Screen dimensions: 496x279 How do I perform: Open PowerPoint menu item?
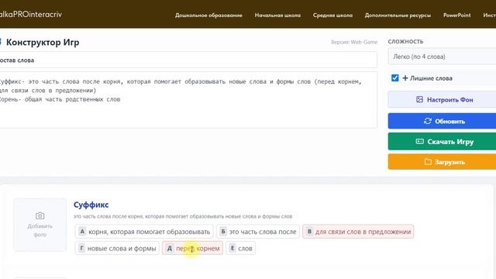coord(456,15)
